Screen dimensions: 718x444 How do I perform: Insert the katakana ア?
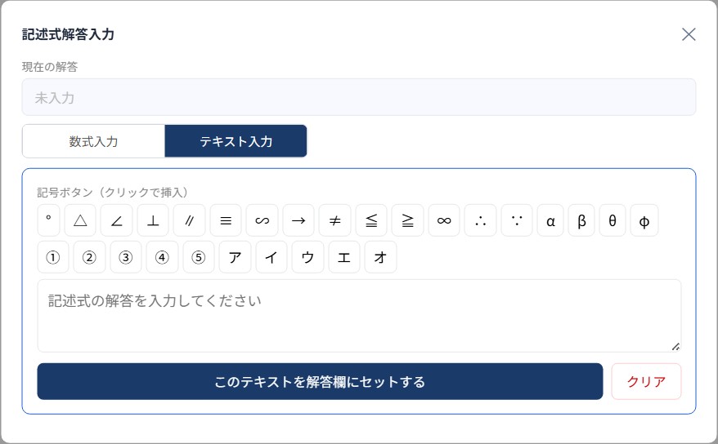click(x=235, y=257)
